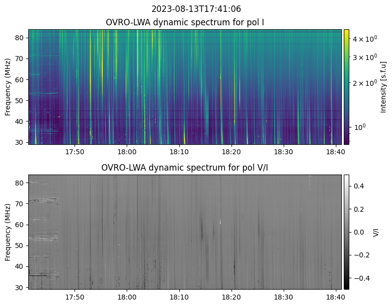The image size is (392, 306).
Task: Select the 4×10⁰ tick on intensity colorbar
Action: (362, 38)
